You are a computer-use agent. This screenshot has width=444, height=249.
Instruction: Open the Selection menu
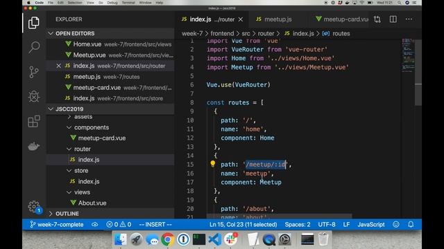[x=75, y=3]
